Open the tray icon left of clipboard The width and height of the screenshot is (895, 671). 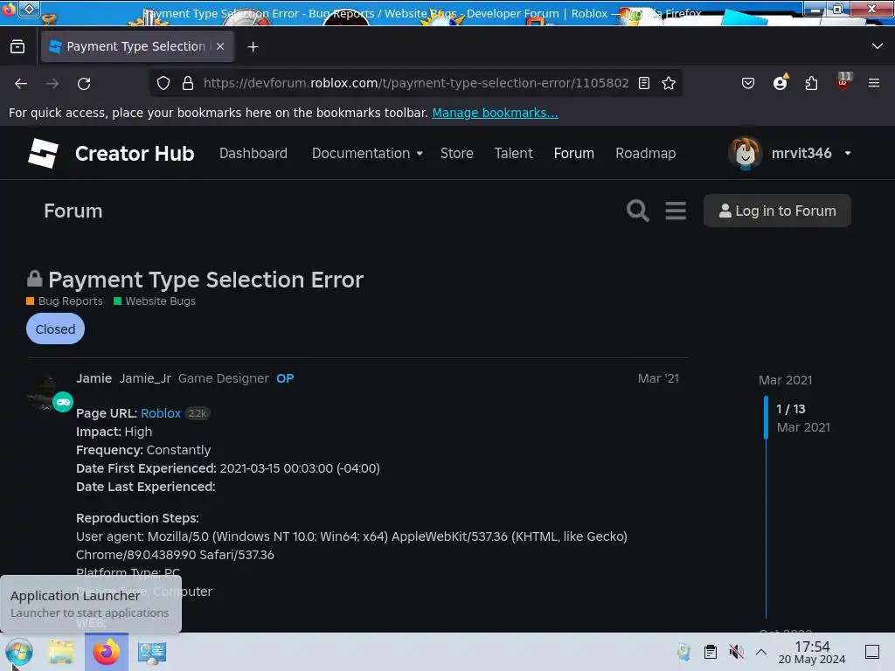coord(683,652)
